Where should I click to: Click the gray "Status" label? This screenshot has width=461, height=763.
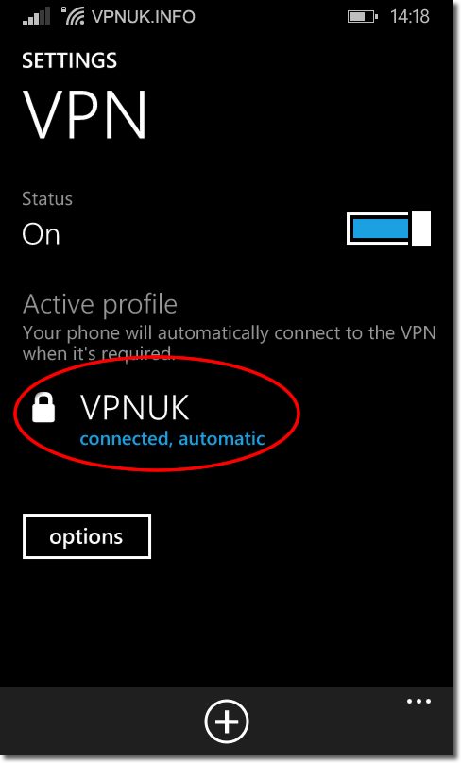tap(47, 198)
